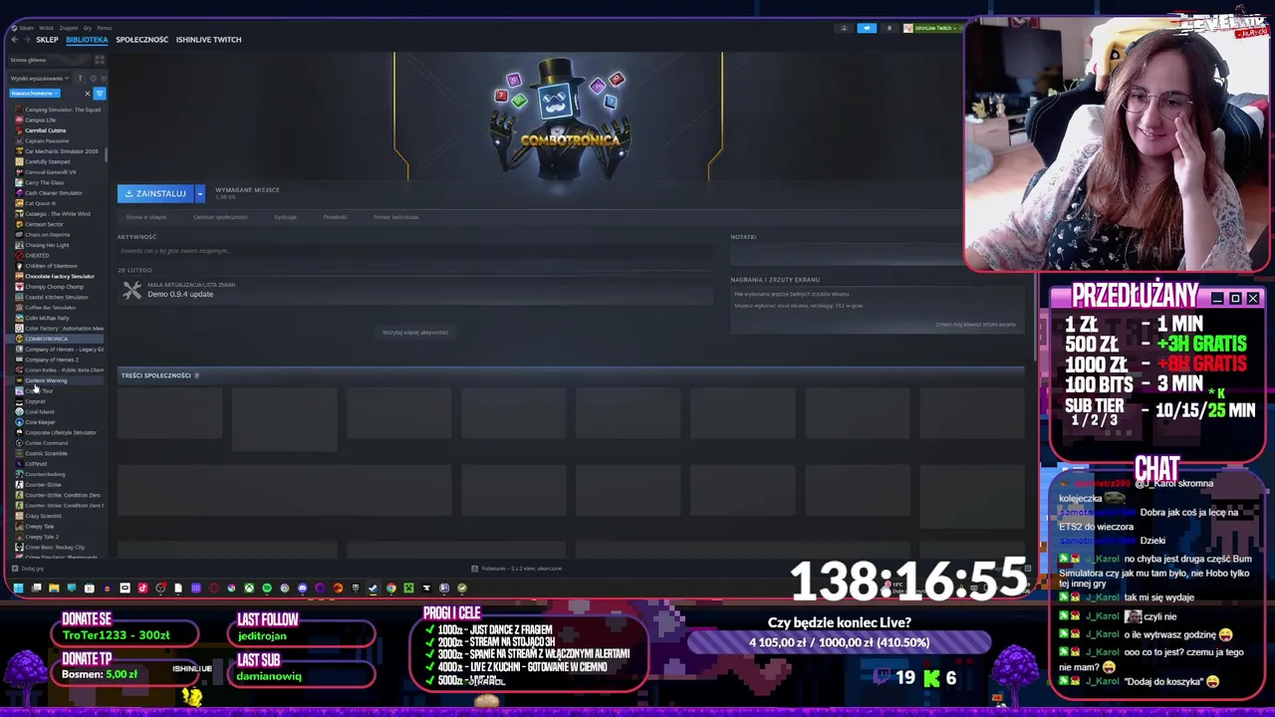Remove the Nieuruchomiona filter tag

point(56,93)
